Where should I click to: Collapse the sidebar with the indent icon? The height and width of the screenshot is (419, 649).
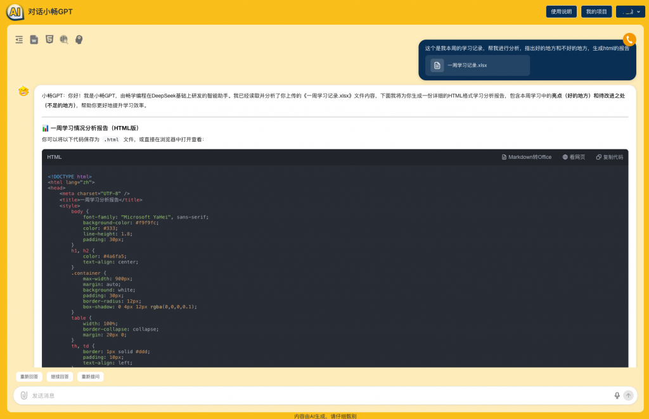point(19,39)
